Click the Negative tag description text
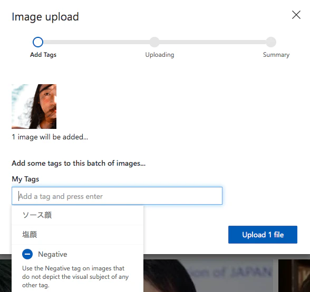The height and width of the screenshot is (292, 310). (75, 277)
